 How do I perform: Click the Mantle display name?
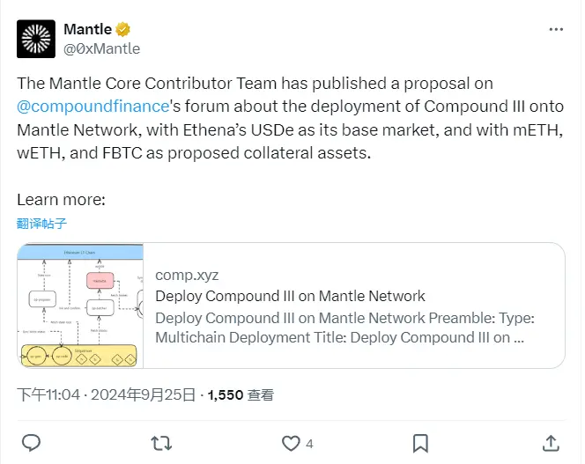pyautogui.click(x=88, y=29)
